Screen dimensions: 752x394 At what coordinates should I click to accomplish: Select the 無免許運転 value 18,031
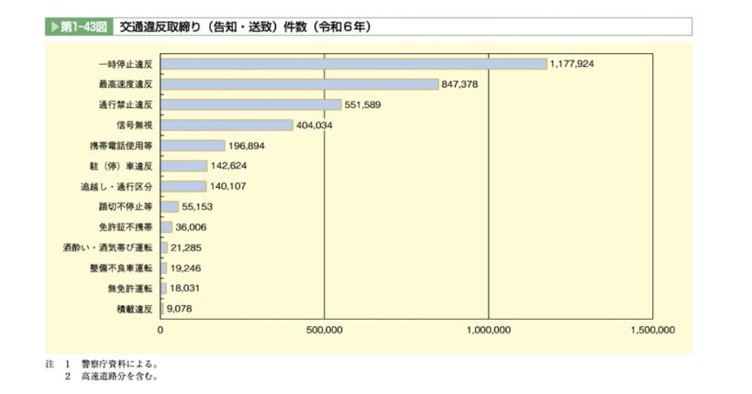pyautogui.click(x=187, y=289)
